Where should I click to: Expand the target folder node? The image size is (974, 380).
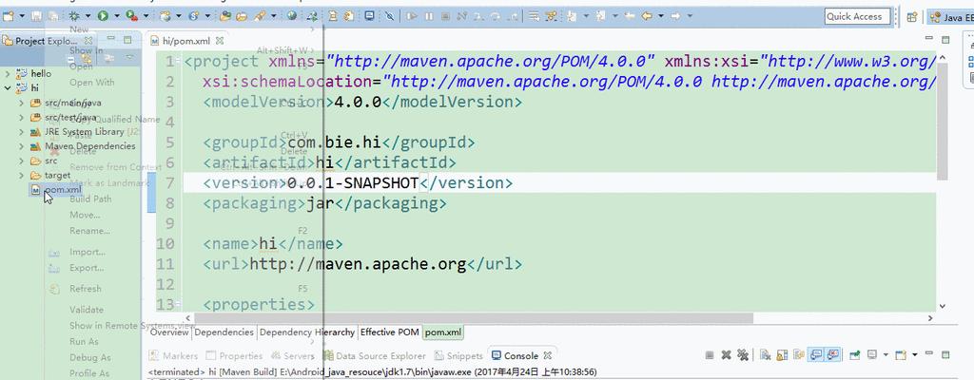pyautogui.click(x=22, y=175)
